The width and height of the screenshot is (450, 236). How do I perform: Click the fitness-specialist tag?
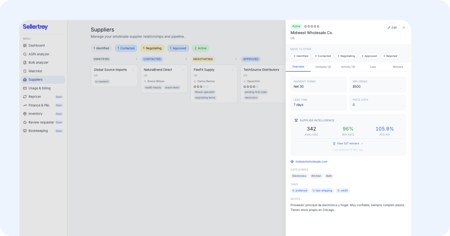tap(205, 92)
